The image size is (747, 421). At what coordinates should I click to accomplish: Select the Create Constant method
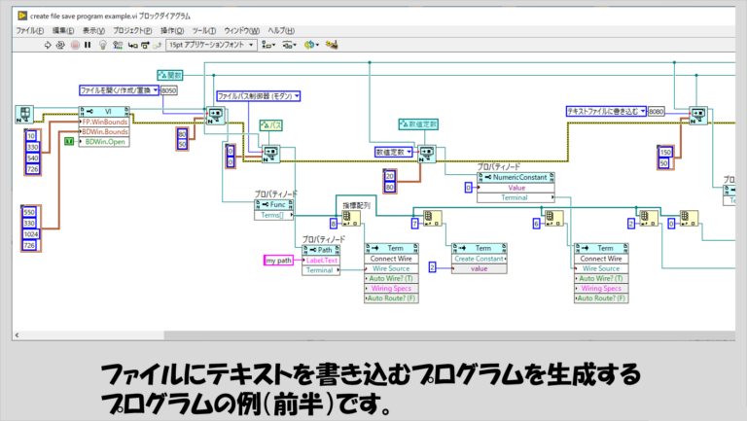click(x=479, y=259)
